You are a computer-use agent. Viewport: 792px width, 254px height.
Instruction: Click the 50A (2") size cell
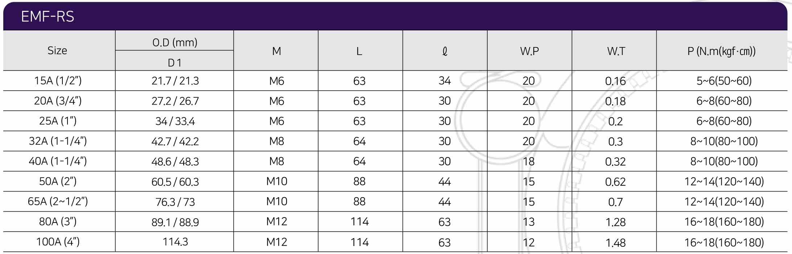[58, 181]
